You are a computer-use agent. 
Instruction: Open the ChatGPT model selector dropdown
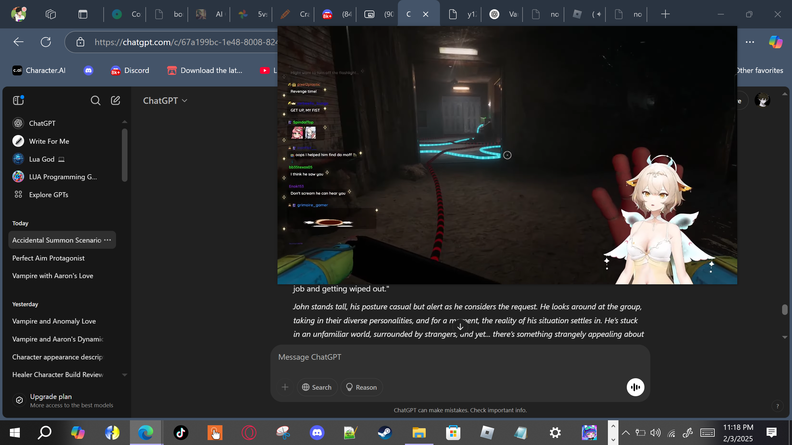pos(165,101)
